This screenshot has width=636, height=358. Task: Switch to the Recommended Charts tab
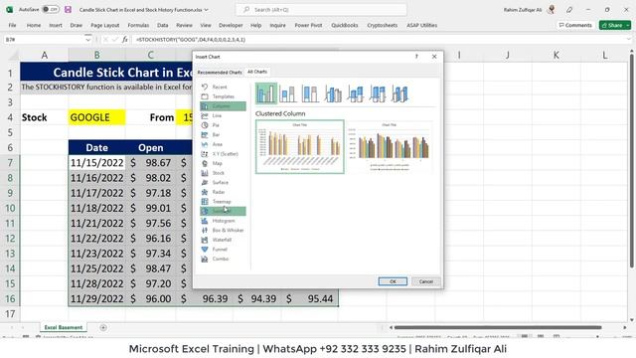(x=220, y=73)
